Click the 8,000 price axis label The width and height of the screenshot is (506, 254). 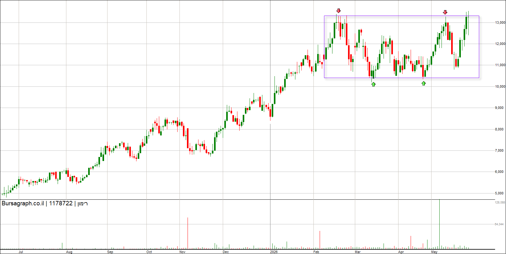(499, 129)
